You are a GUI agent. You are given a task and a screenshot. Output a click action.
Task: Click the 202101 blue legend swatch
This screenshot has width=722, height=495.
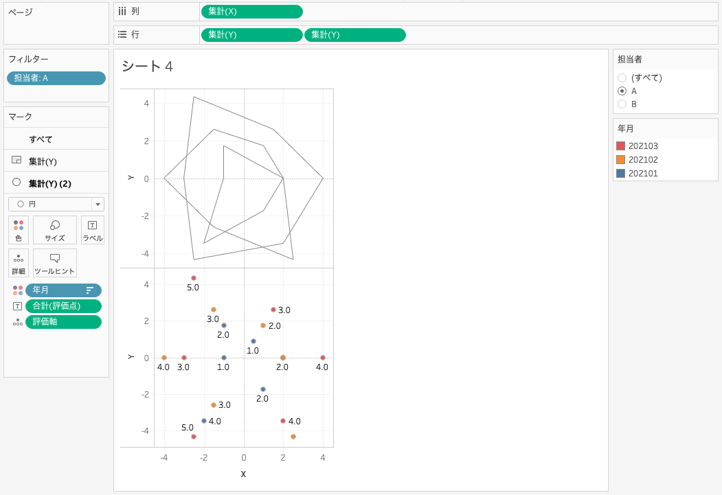620,174
